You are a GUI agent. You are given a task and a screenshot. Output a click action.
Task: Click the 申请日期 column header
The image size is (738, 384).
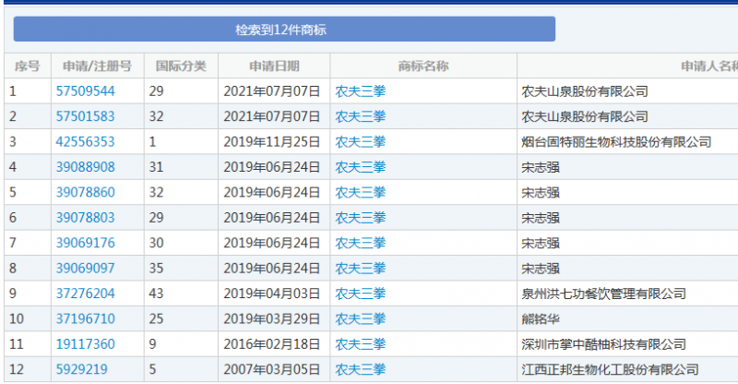coord(274,66)
